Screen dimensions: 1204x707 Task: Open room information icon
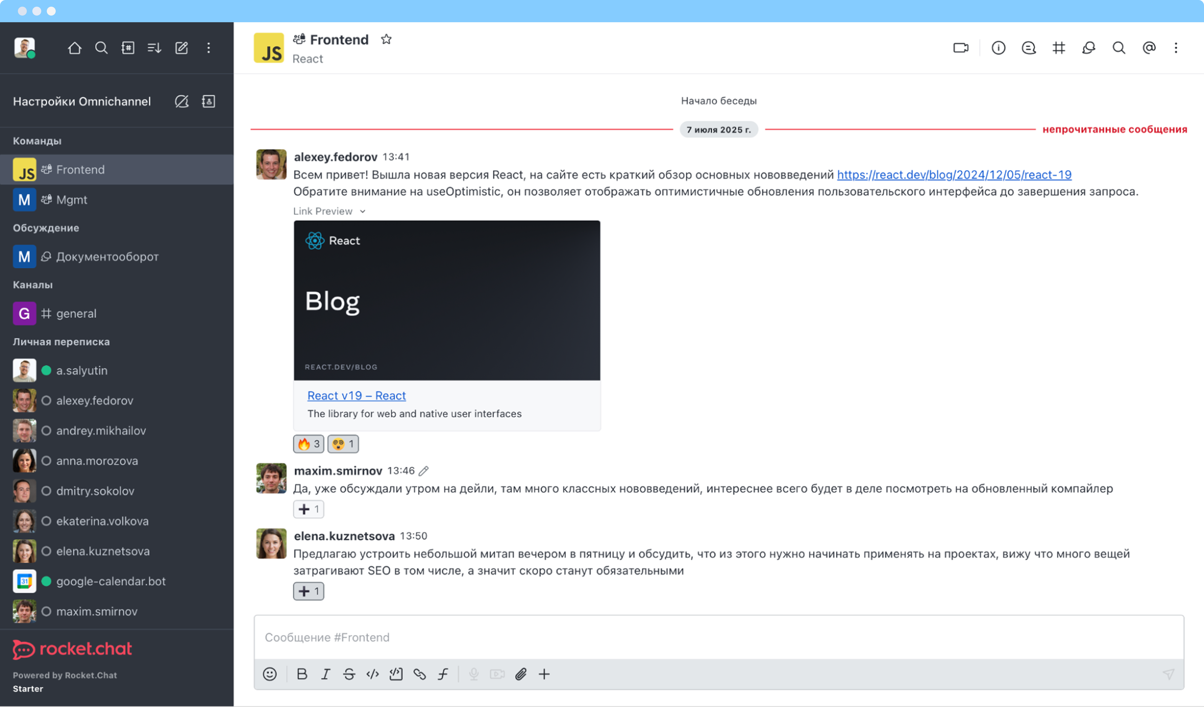tap(999, 48)
